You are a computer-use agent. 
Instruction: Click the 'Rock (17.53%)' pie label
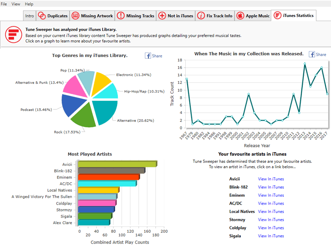67,132
